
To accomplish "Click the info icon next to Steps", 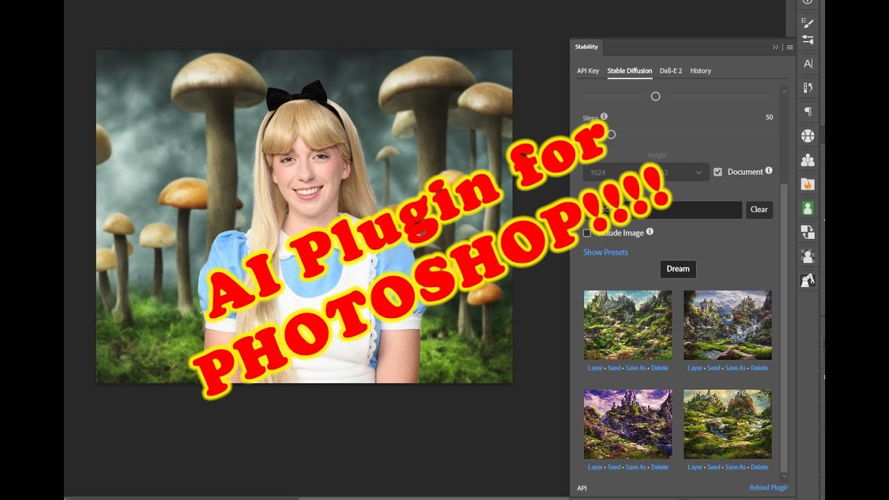I will (604, 117).
